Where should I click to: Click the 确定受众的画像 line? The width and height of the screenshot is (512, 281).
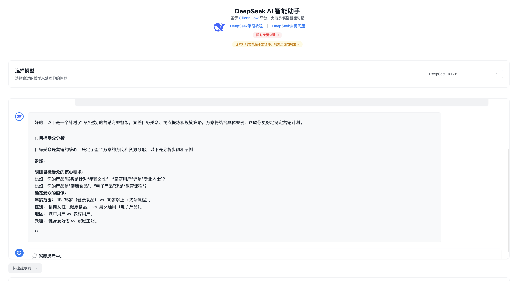click(x=51, y=193)
